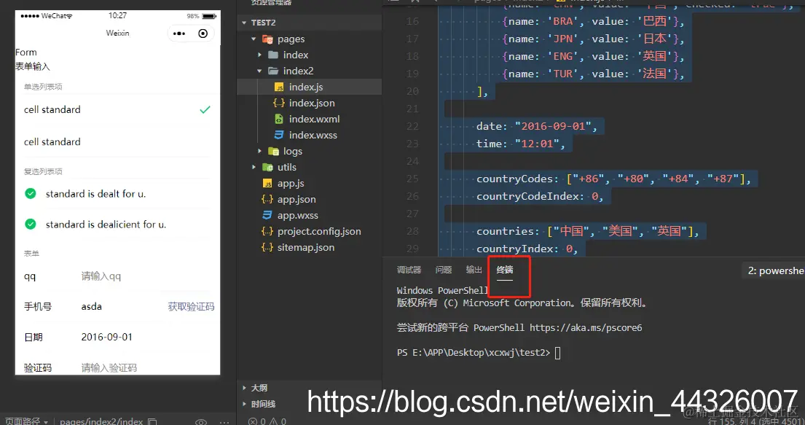Open the 日期 picker showing 2016-09-01
This screenshot has width=805, height=425.
click(x=146, y=337)
